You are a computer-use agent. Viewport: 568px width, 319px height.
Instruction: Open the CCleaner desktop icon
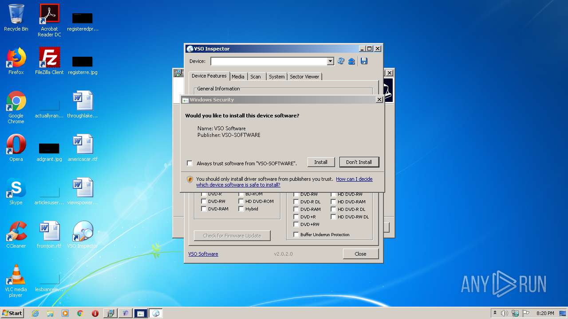pyautogui.click(x=16, y=235)
